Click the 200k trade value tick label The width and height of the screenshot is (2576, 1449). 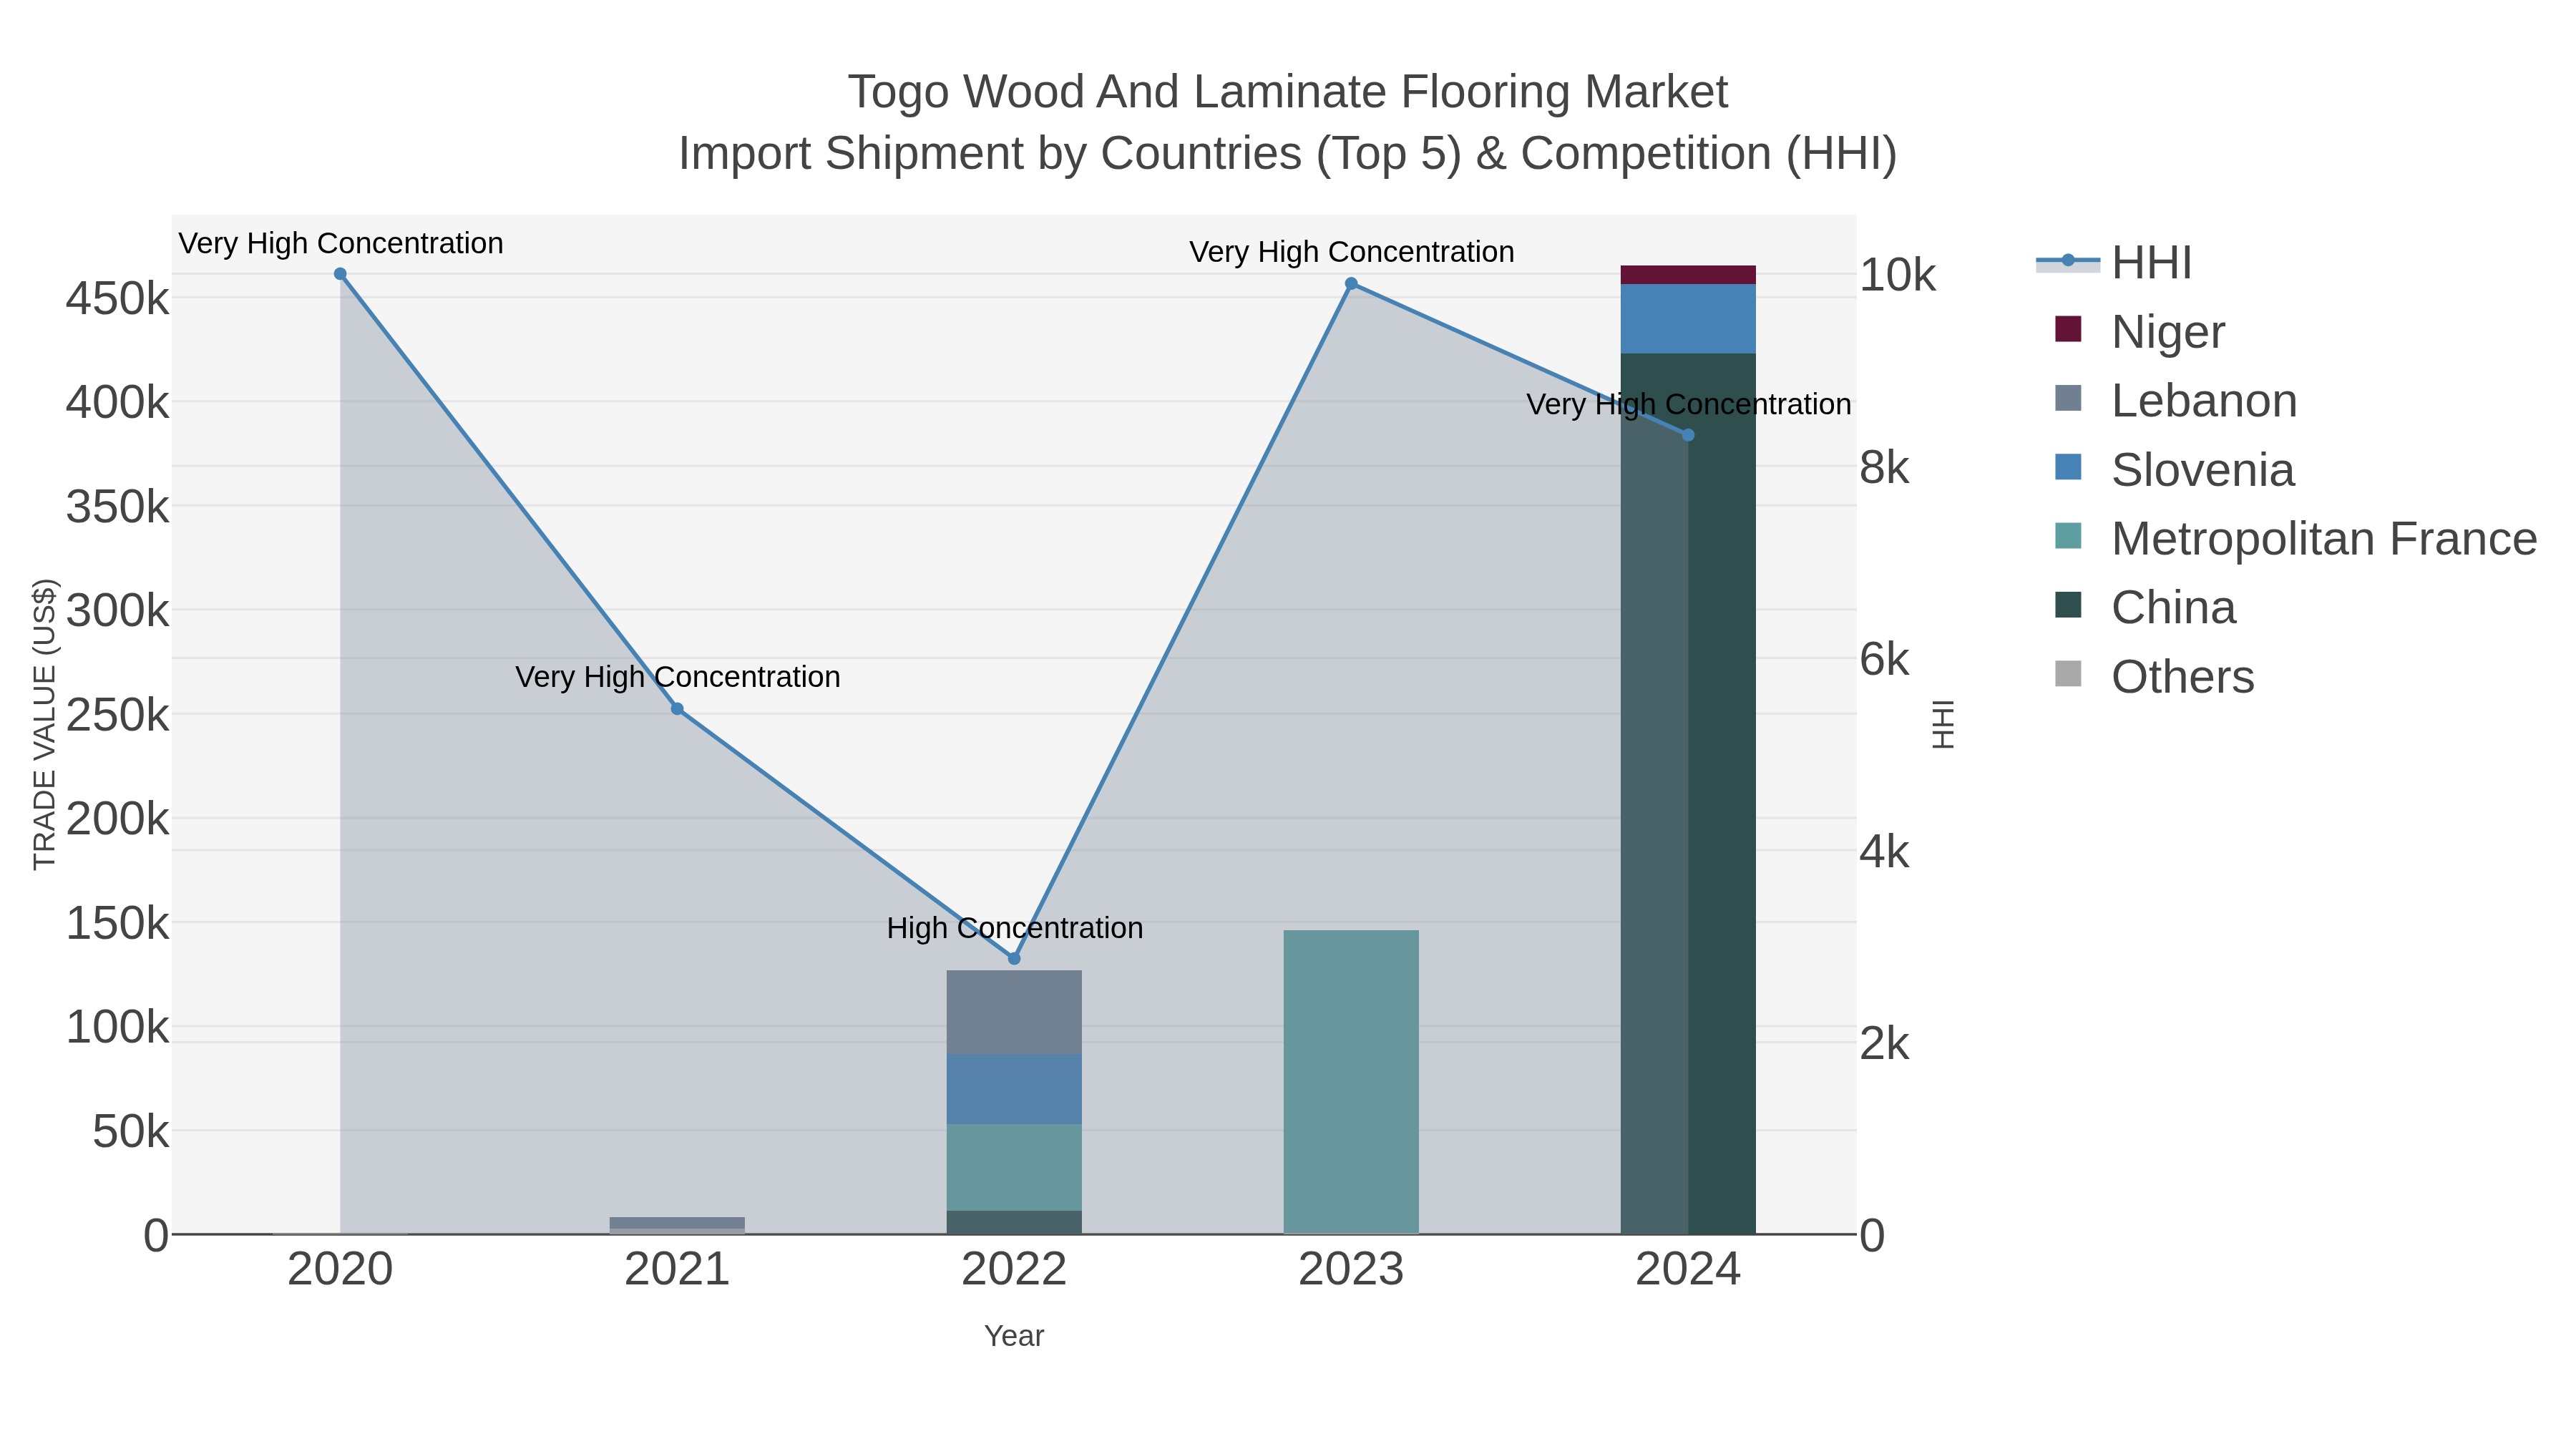[117, 819]
